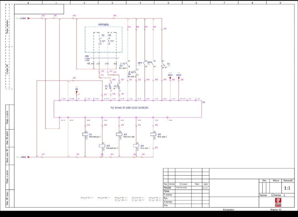Click the Н.контр. row label
298x217 pixels.
[168, 202]
